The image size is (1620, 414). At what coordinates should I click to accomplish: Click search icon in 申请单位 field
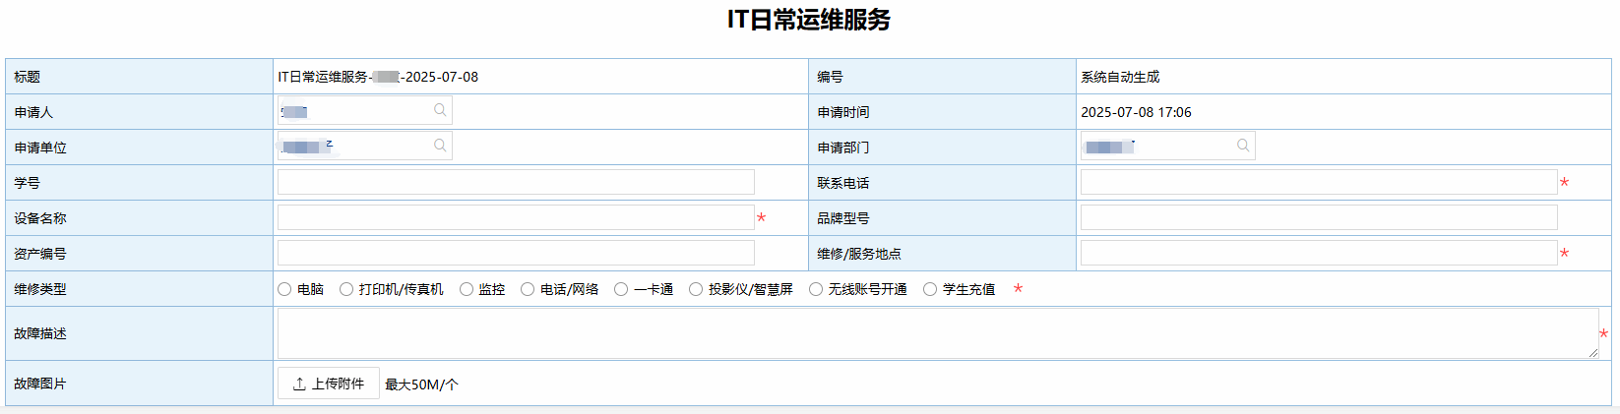[440, 146]
